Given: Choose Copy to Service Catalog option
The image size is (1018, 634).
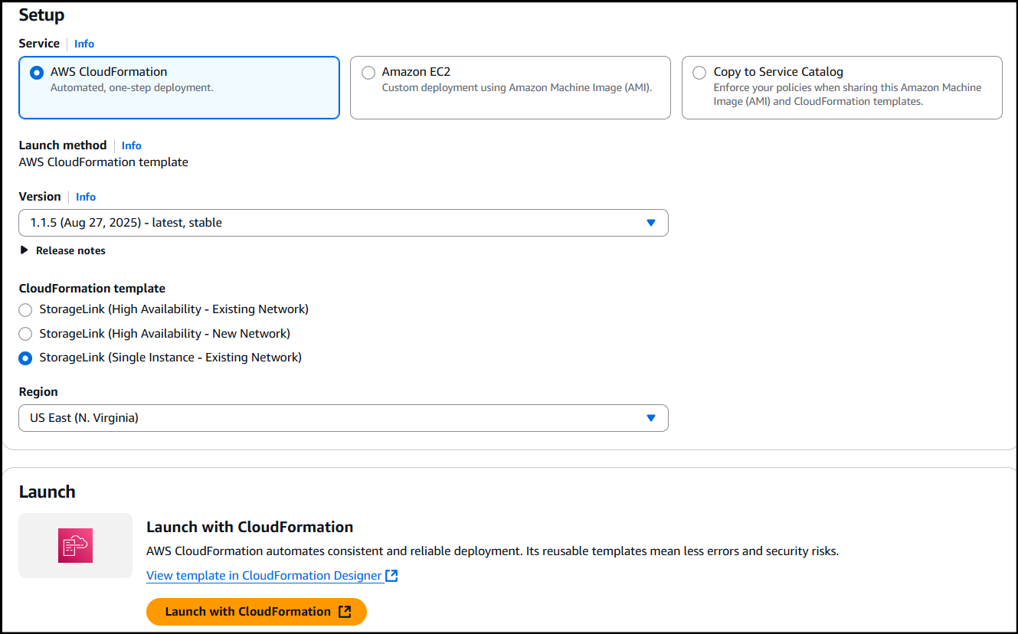Looking at the screenshot, I should coord(699,73).
